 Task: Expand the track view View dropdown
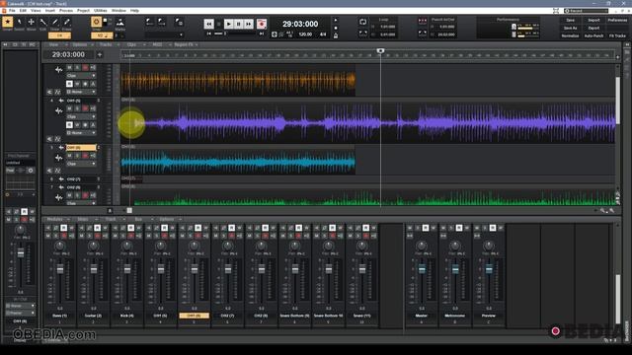coord(58,44)
